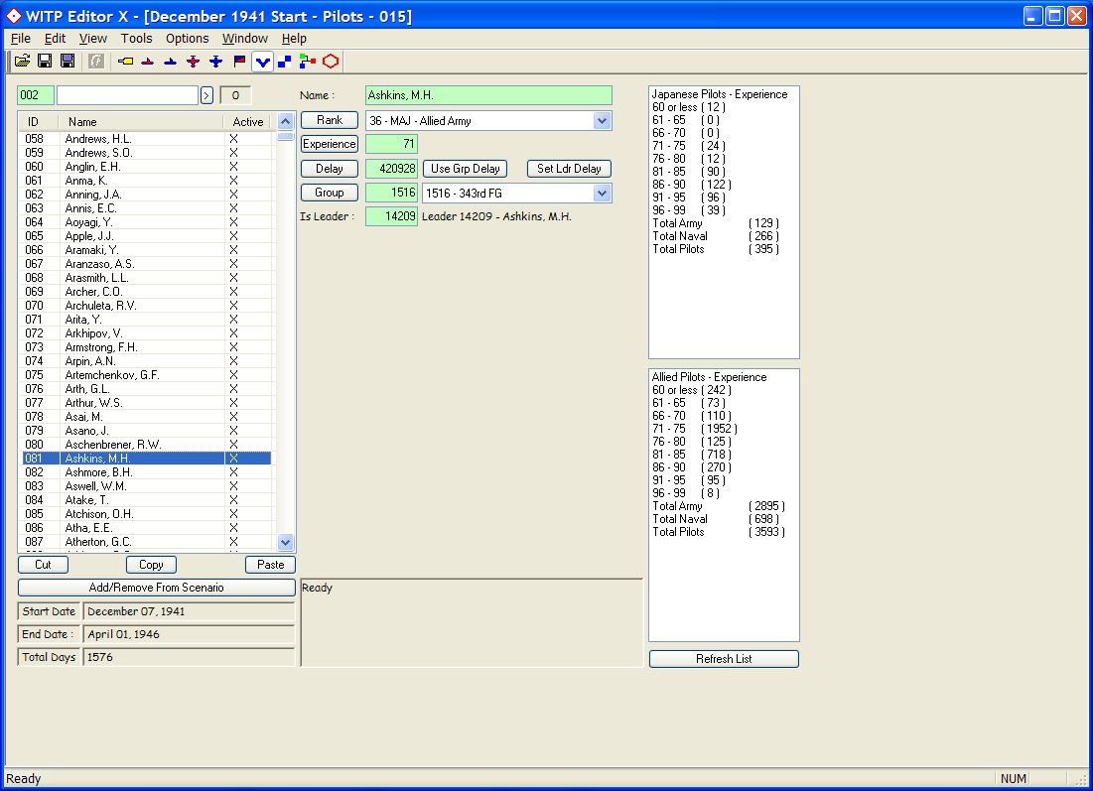Toggle Active mark for Arkhipov, V.
Image resolution: width=1093 pixels, height=791 pixels.
(x=233, y=333)
